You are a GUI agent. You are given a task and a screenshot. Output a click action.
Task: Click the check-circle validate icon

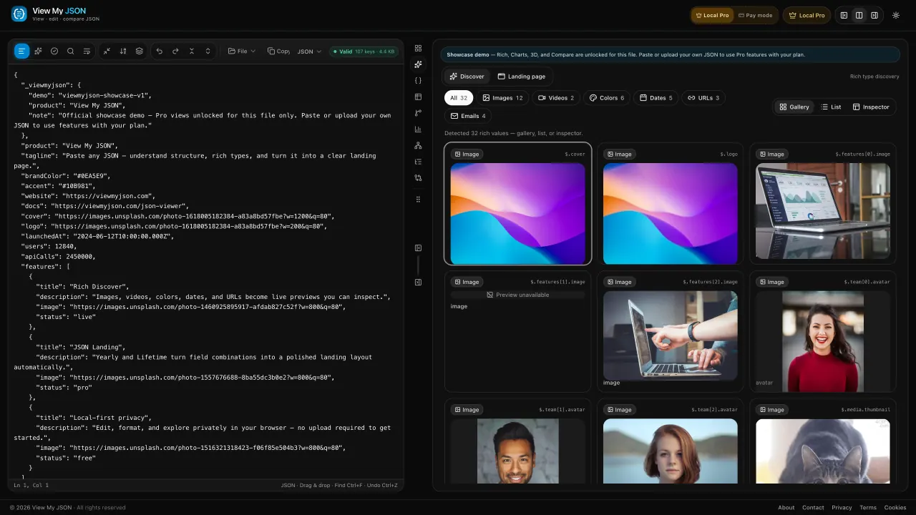(x=54, y=51)
